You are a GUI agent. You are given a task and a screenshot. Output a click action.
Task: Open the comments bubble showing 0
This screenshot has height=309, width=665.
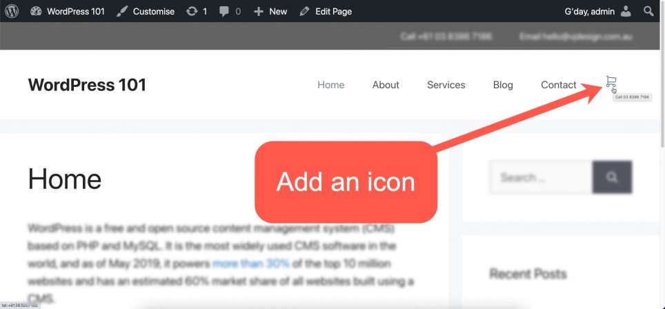click(230, 12)
